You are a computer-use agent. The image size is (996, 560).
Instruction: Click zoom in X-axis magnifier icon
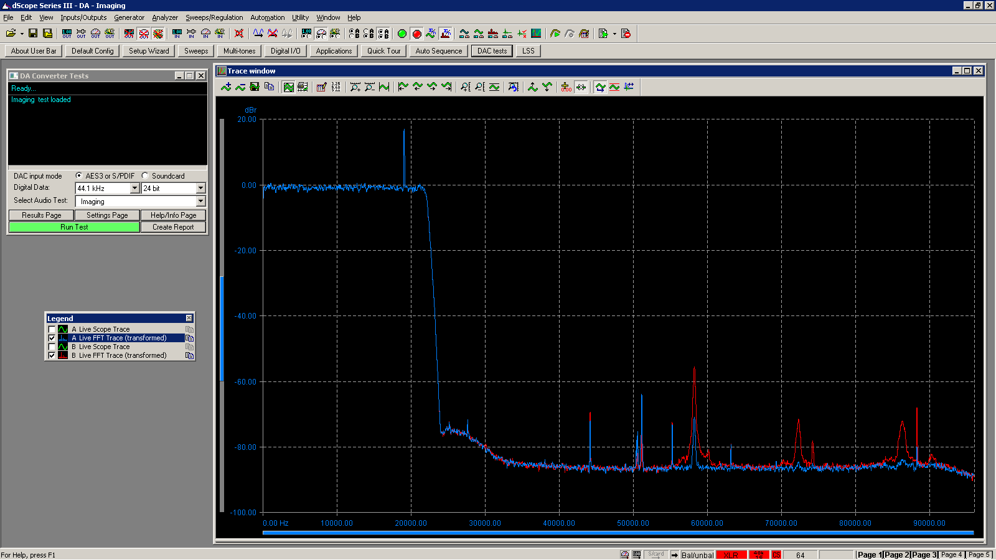[x=355, y=87]
